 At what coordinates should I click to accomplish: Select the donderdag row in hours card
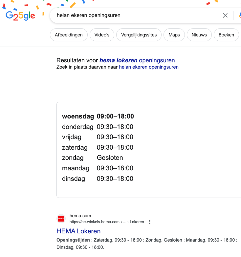click(x=98, y=127)
